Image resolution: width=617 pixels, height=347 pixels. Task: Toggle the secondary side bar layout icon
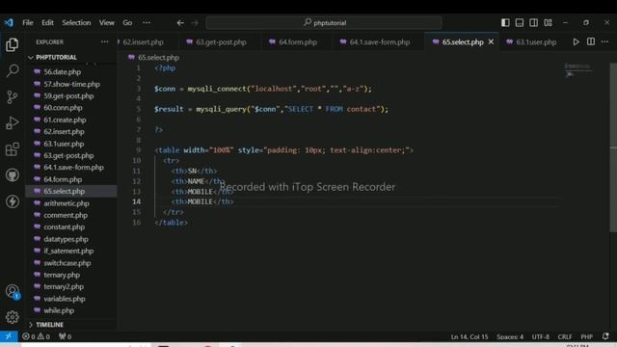tap(533, 23)
